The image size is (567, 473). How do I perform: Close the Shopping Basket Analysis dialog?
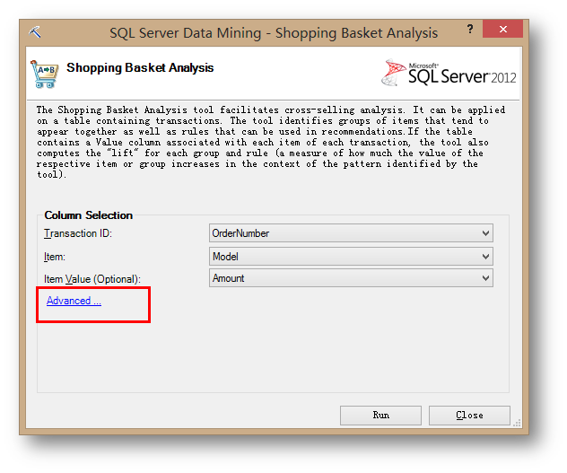point(502,29)
